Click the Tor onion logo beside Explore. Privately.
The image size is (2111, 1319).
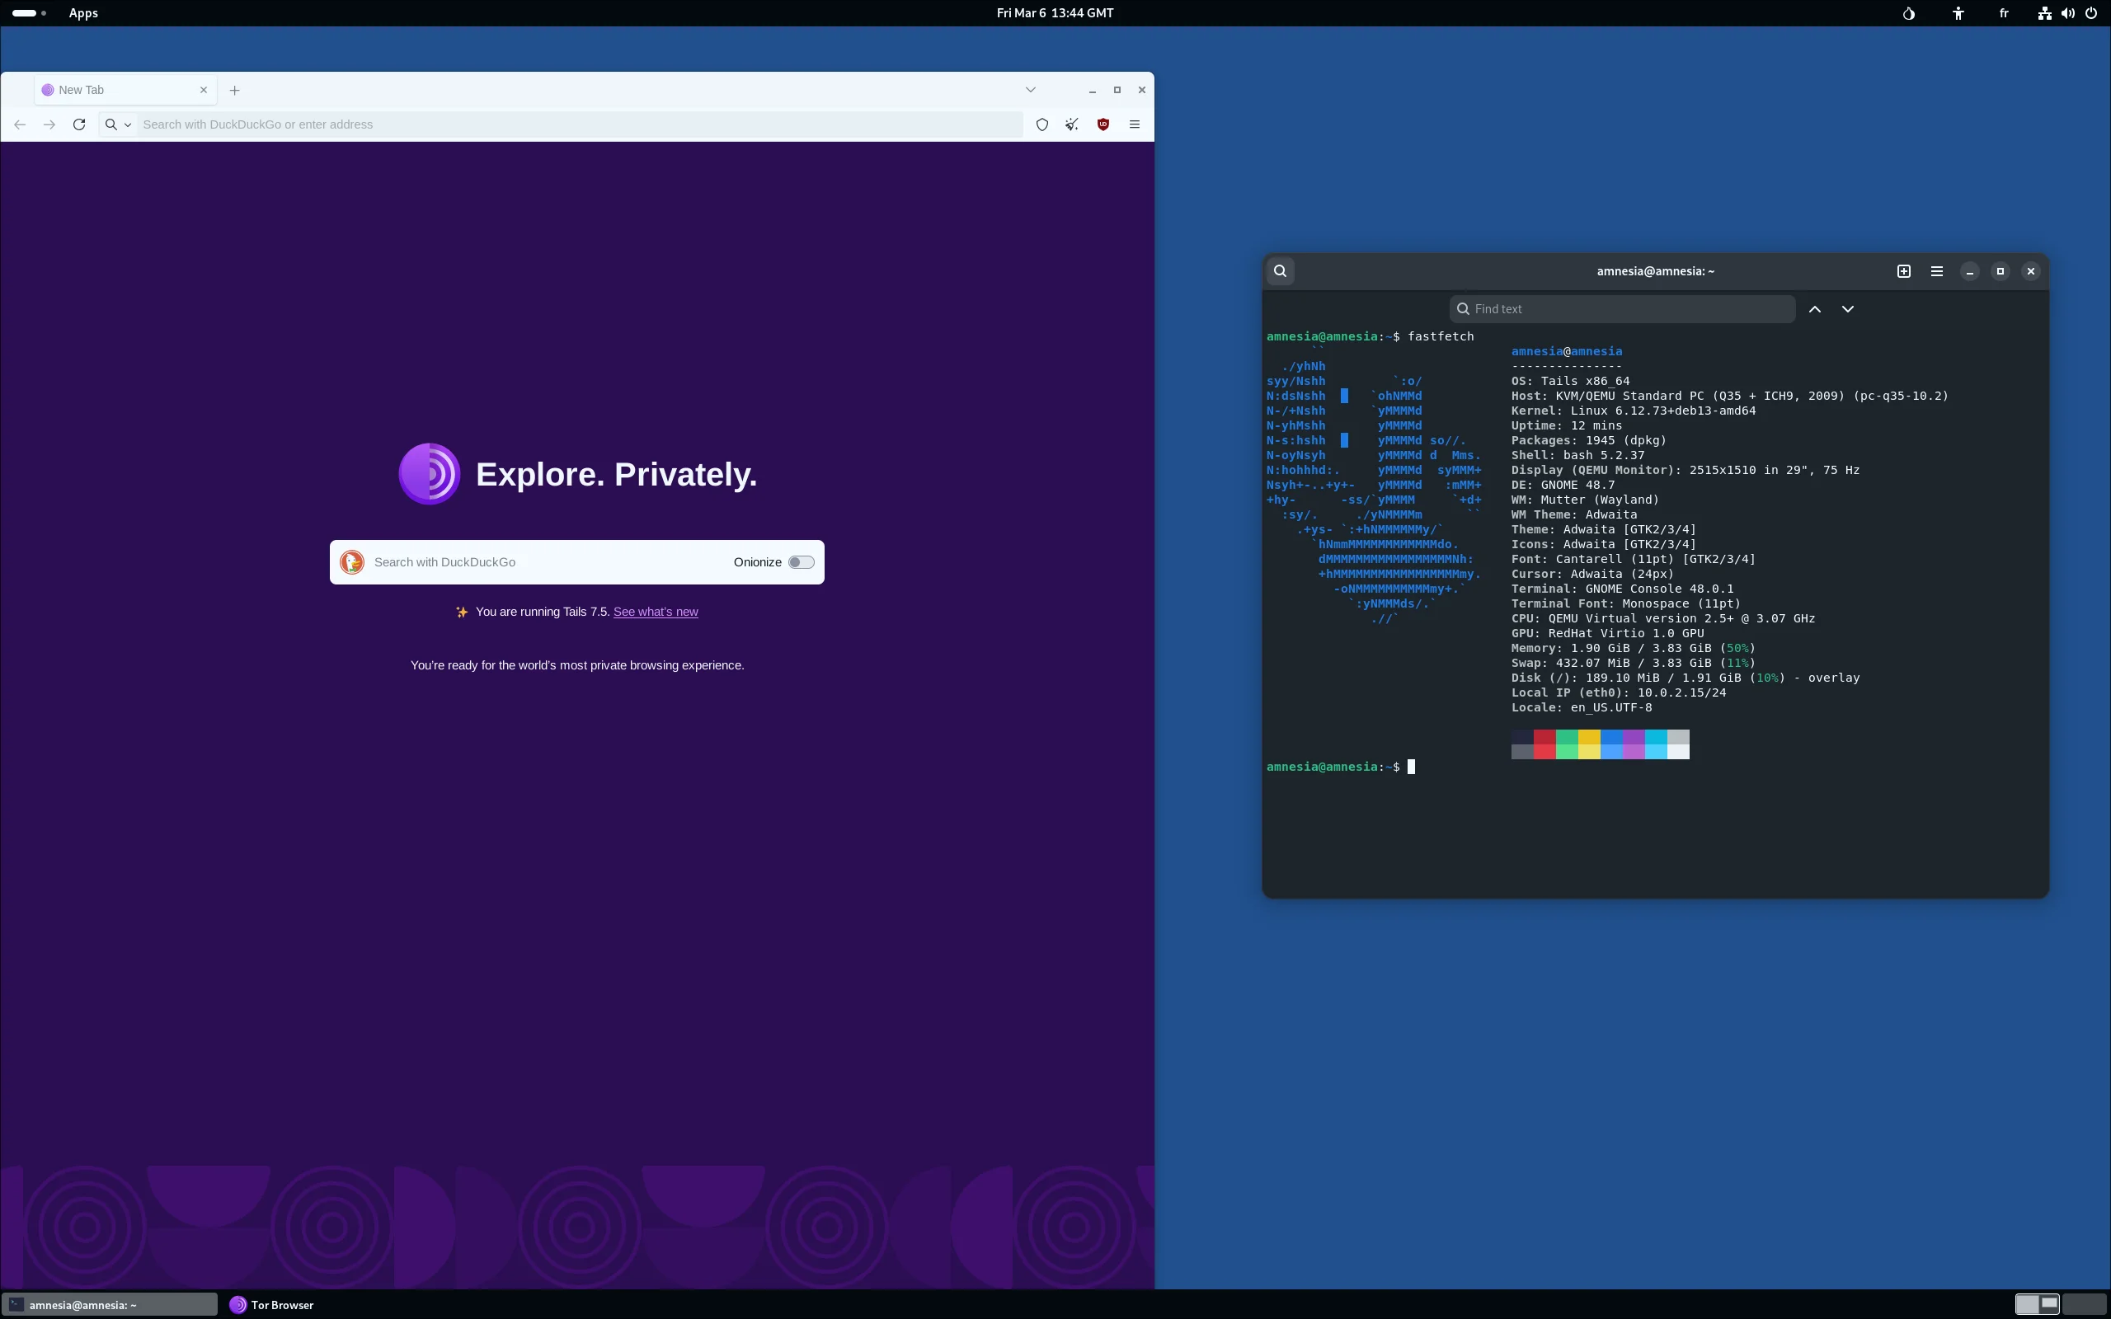tap(429, 474)
